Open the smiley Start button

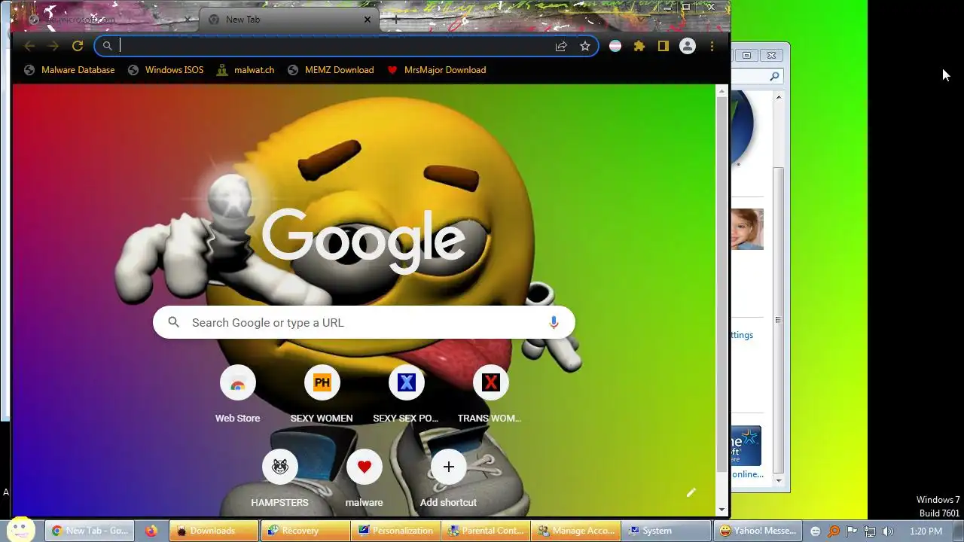click(20, 530)
